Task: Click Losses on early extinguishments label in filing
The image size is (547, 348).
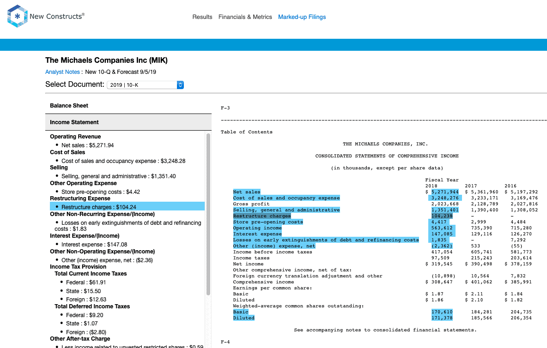Action: click(326, 240)
